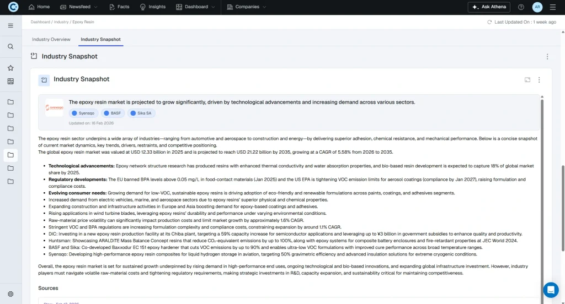The height and width of the screenshot is (304, 565).
Task: Open Insights in the top navigation
Action: pyautogui.click(x=153, y=7)
